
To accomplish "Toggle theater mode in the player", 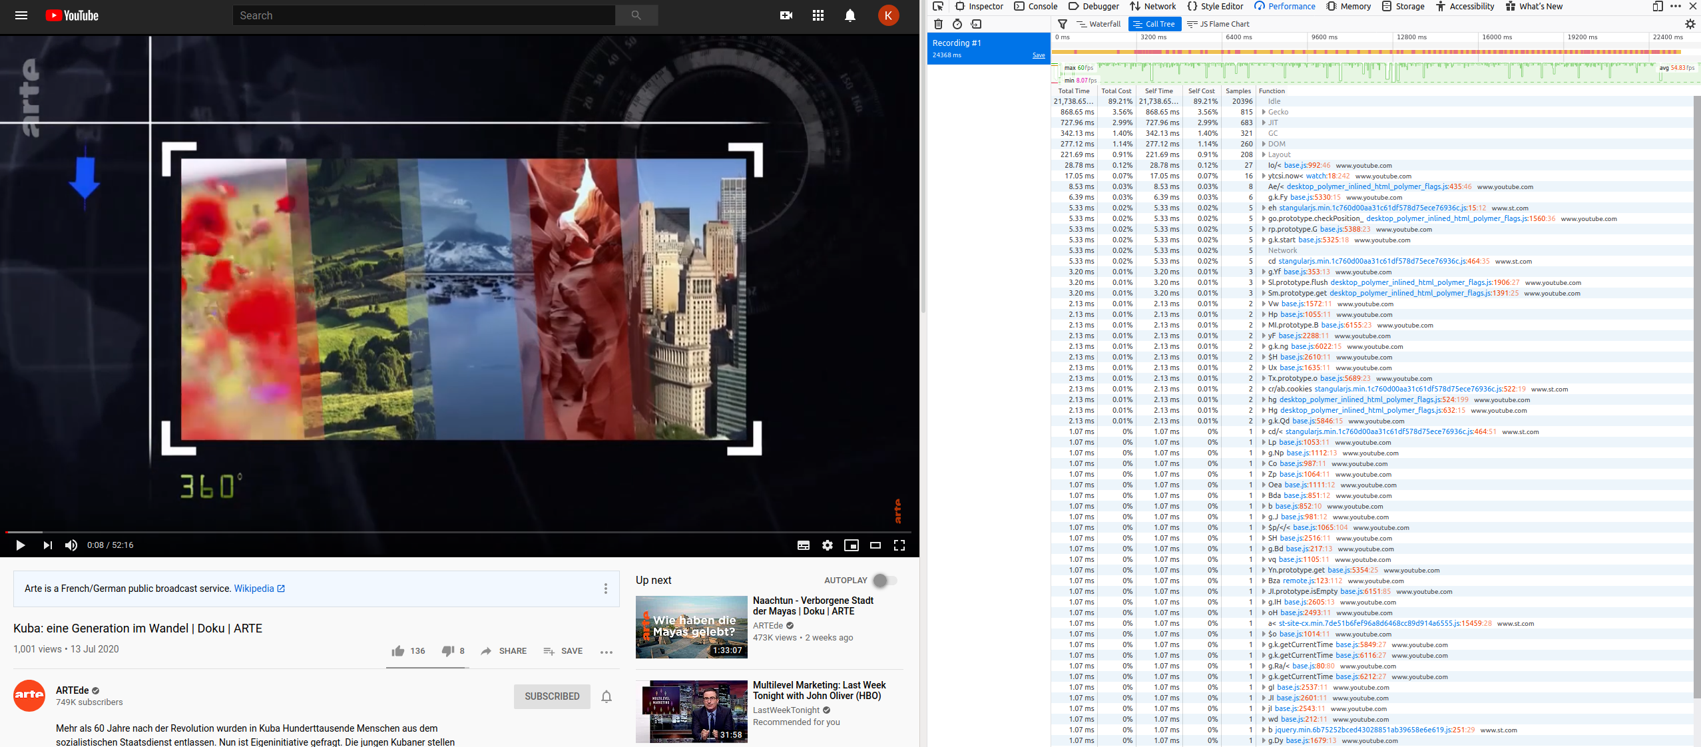I will tap(875, 545).
